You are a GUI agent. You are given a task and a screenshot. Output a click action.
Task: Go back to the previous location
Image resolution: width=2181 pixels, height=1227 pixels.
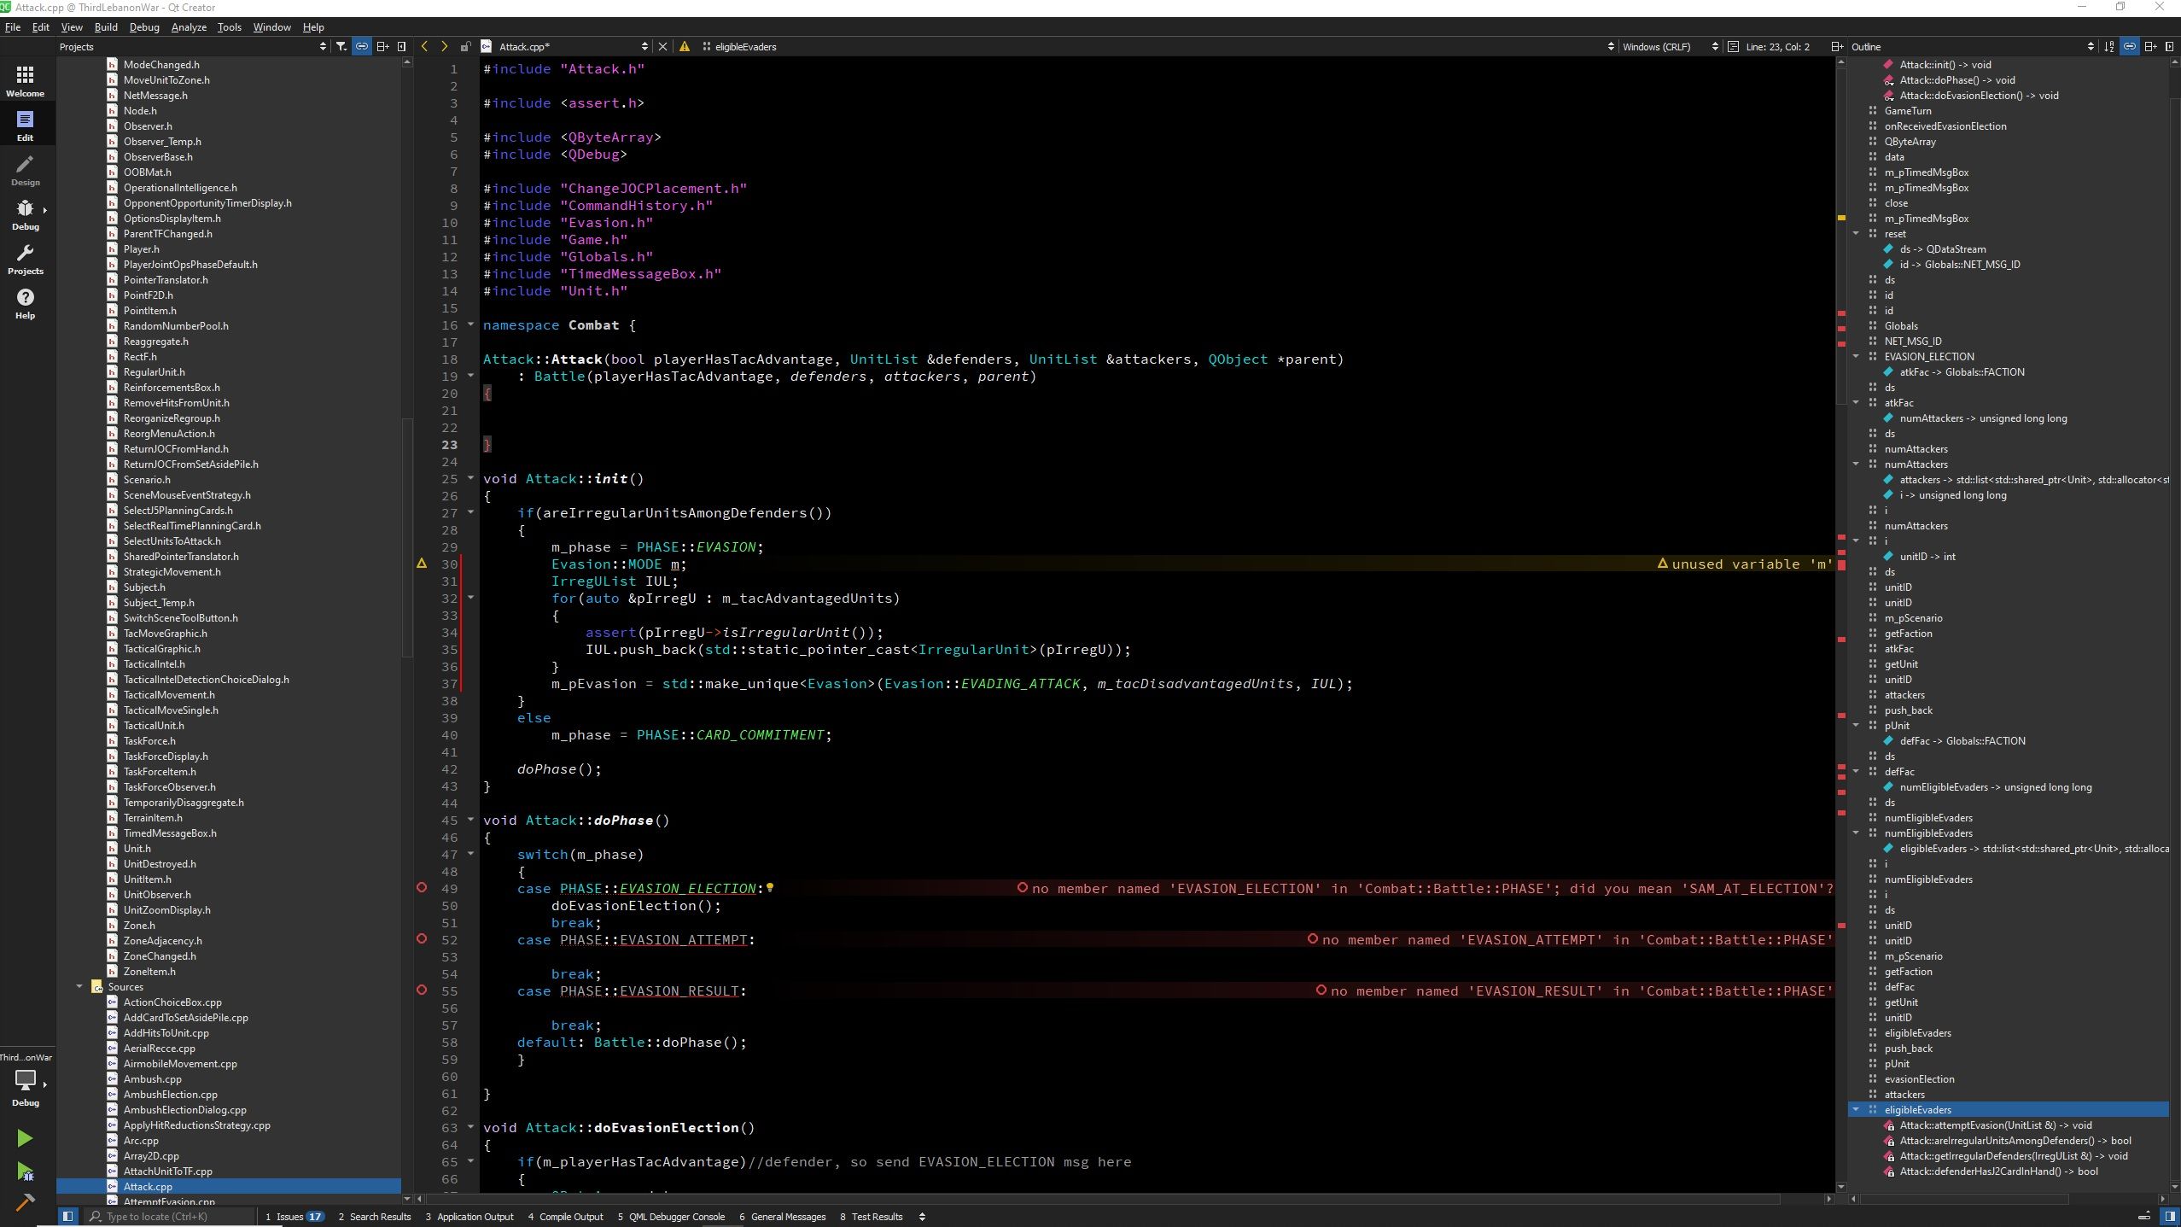425,46
